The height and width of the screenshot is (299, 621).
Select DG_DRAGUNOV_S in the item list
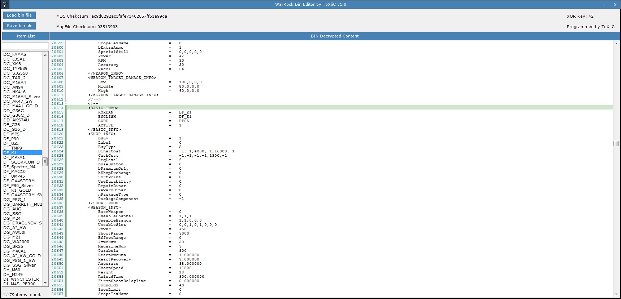tap(22, 223)
